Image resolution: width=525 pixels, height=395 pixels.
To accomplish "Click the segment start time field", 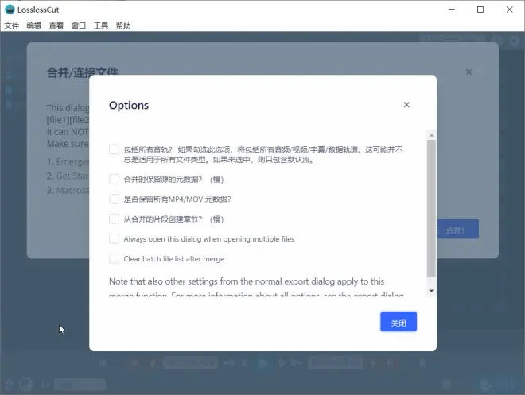I will (190, 362).
